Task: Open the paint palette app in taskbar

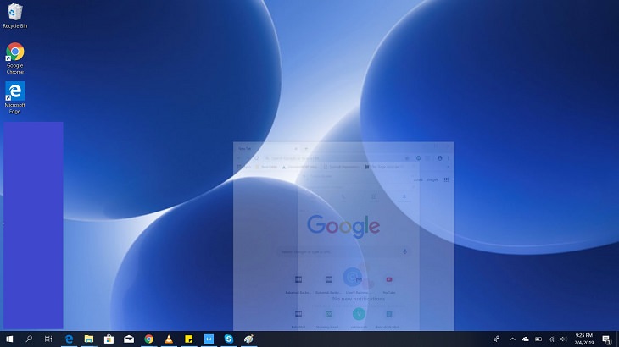Action: [248, 339]
